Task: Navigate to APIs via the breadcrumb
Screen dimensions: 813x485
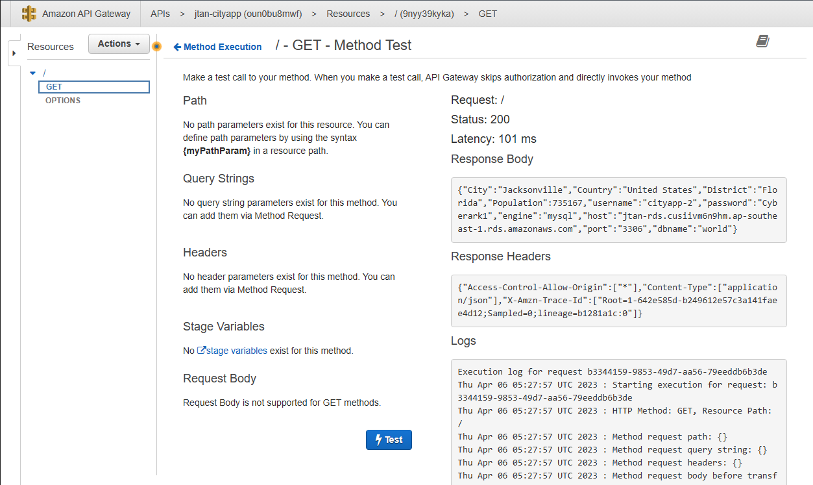Action: tap(160, 13)
